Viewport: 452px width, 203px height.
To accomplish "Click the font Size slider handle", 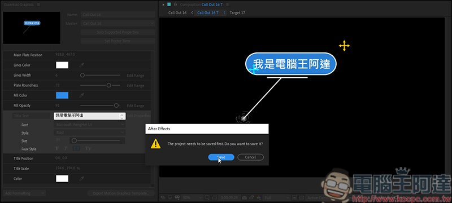I will 74,140.
